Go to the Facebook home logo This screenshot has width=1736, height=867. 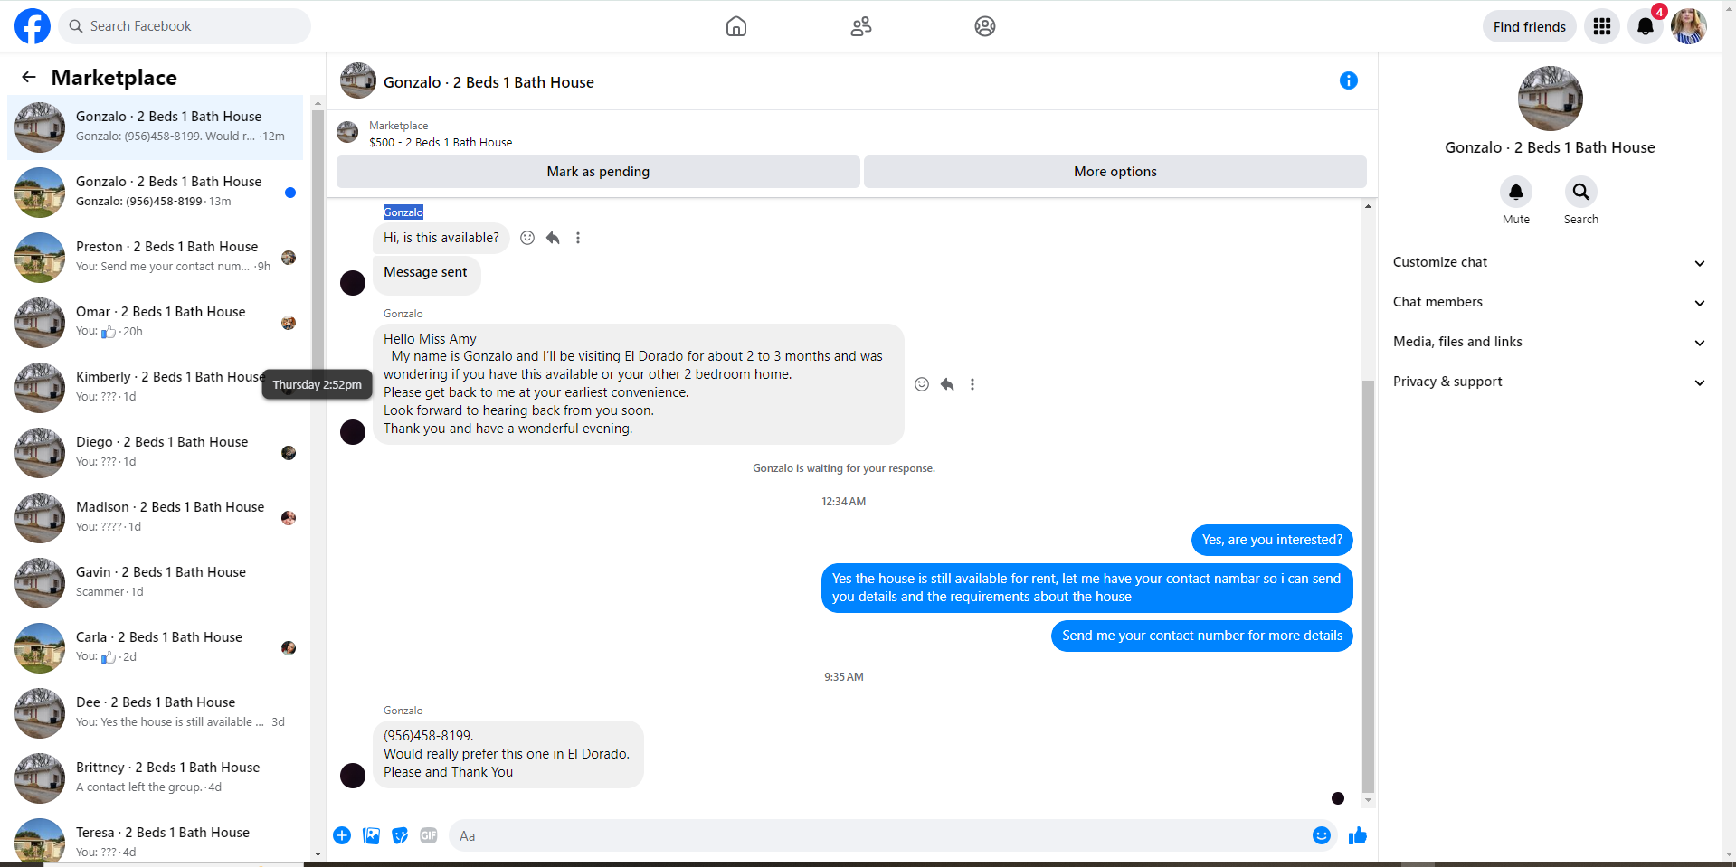pos(33,26)
